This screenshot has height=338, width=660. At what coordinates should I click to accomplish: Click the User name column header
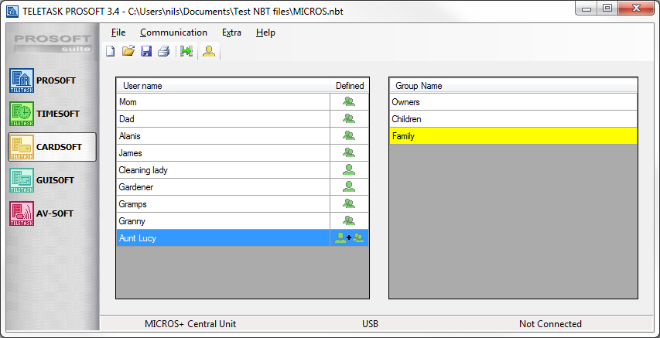tap(224, 86)
